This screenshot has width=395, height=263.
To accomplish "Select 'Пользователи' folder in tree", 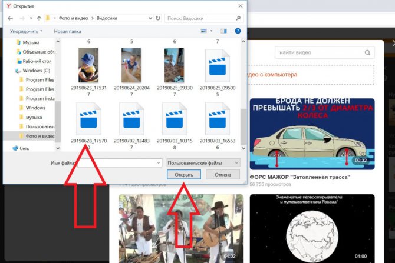I will pyautogui.click(x=37, y=126).
